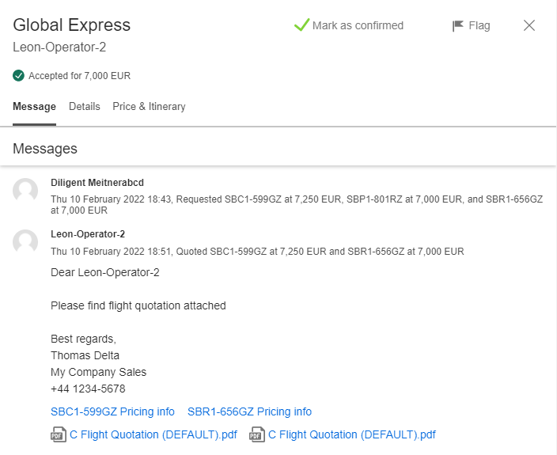Screen dimensions: 557x455
Task: Open SBC1-599GZ Pricing info link
Action: (112, 411)
